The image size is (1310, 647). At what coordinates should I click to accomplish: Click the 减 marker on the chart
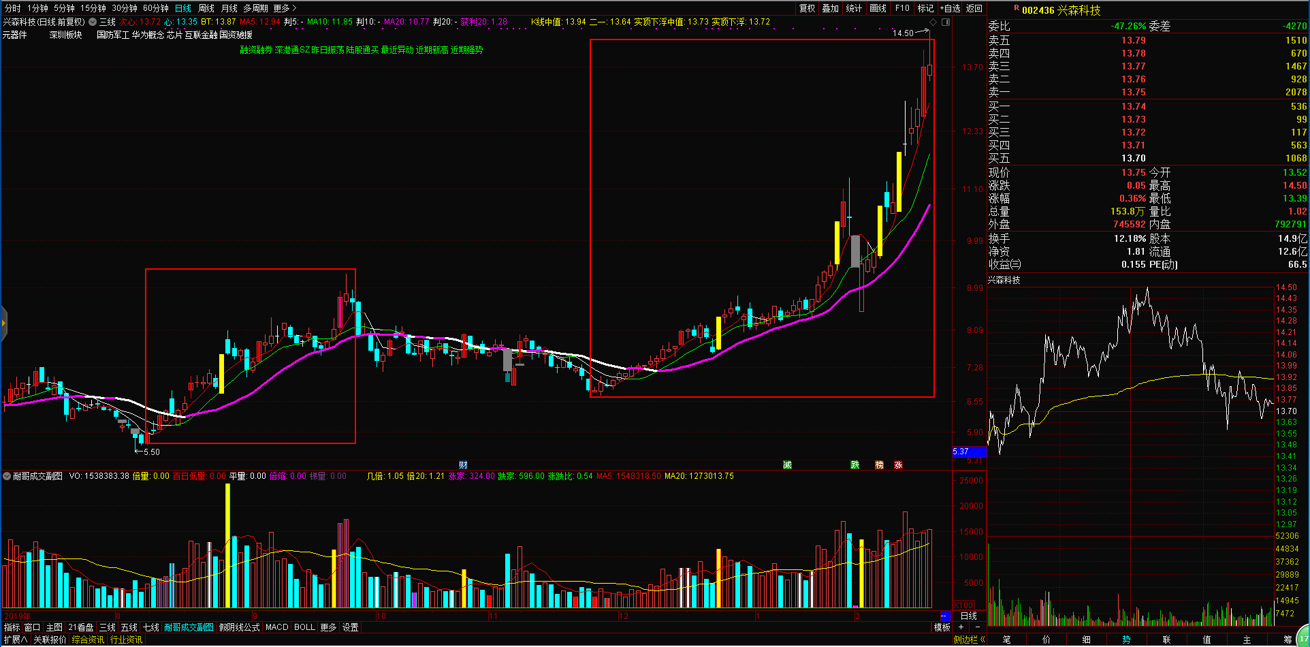pos(787,465)
